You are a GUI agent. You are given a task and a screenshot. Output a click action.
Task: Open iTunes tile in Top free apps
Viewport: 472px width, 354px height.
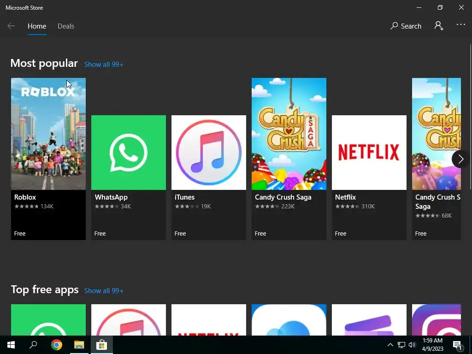click(129, 320)
